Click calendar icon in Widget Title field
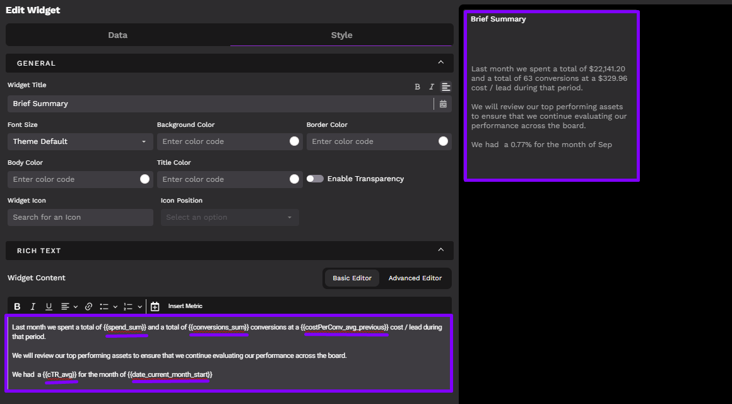 coord(443,104)
